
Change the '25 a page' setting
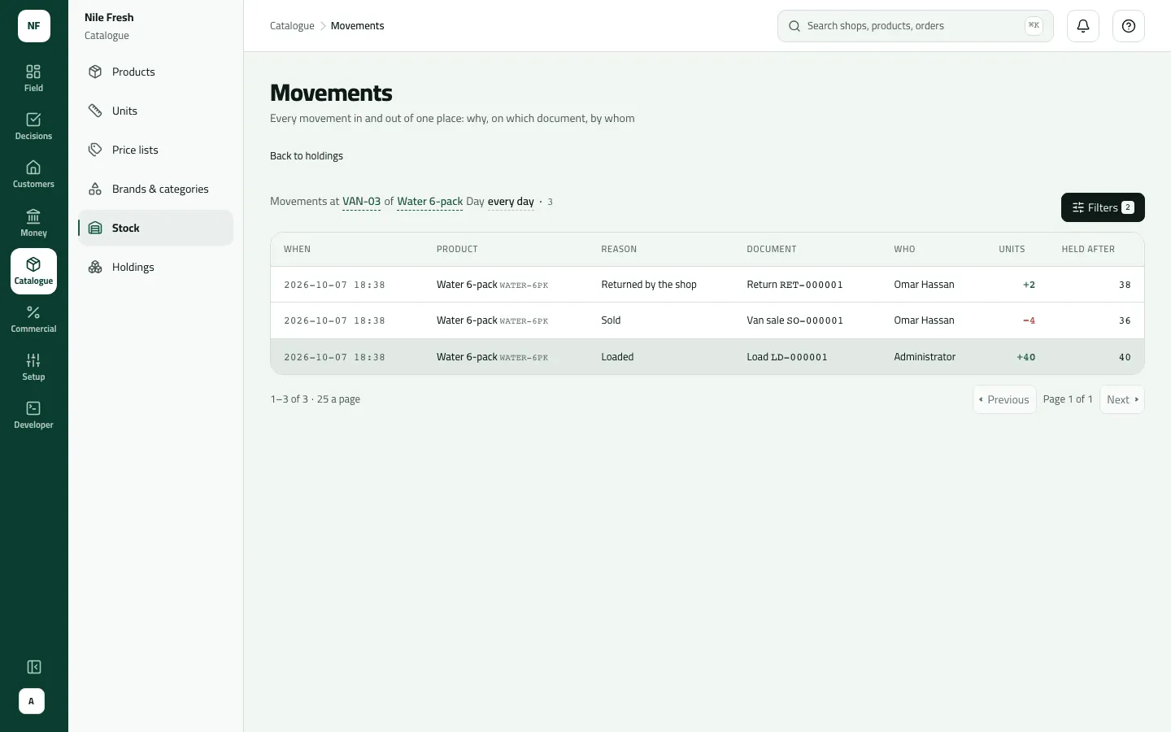338,399
